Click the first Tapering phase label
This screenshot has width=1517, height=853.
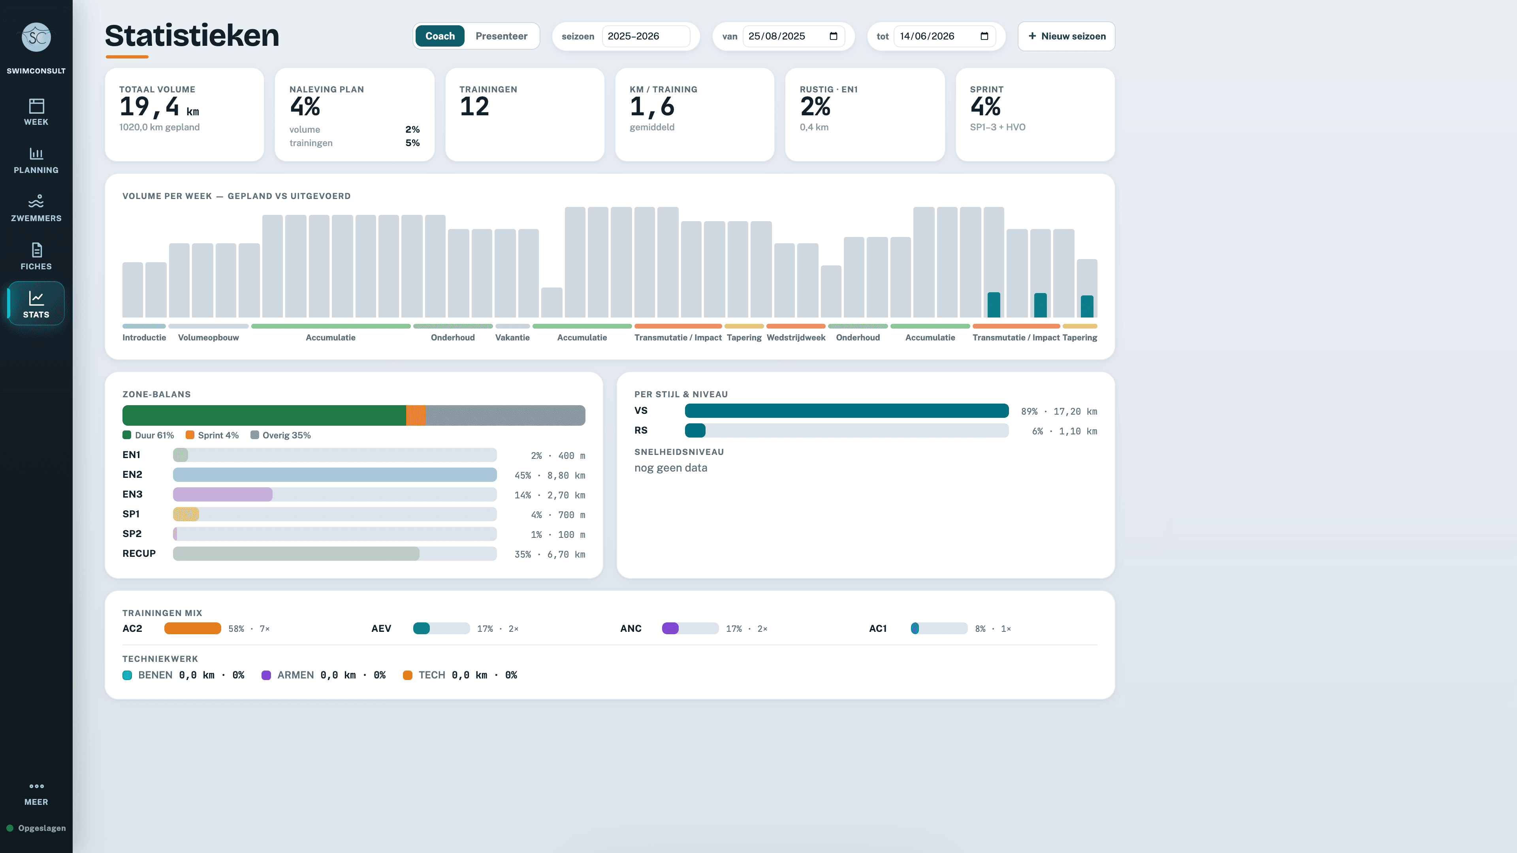tap(744, 337)
